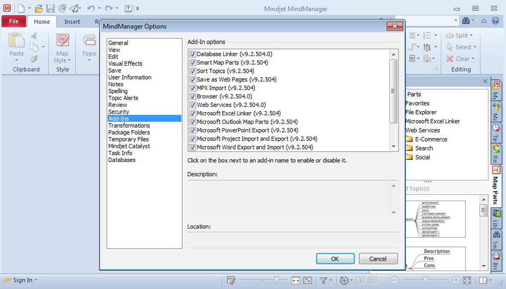Click the zoom in plus icon in status bar

click(x=456, y=280)
